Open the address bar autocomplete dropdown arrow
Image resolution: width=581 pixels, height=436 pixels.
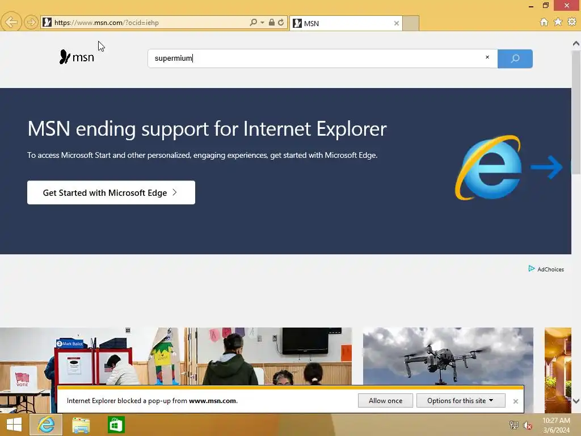pos(262,23)
